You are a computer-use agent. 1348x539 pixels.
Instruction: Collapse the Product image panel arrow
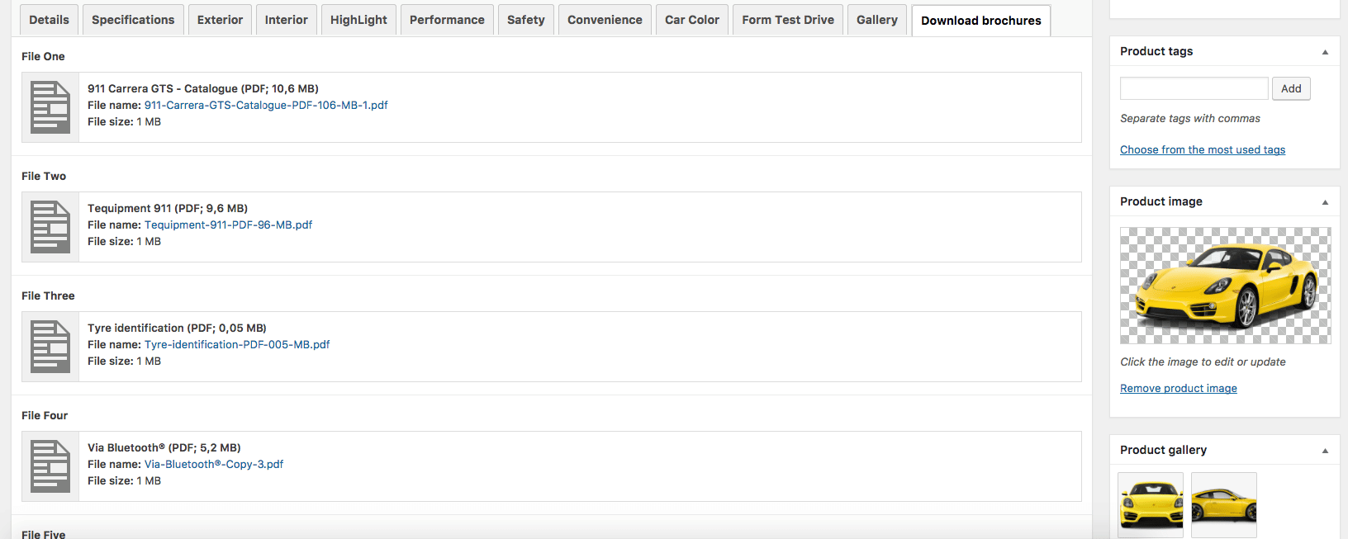pyautogui.click(x=1325, y=202)
